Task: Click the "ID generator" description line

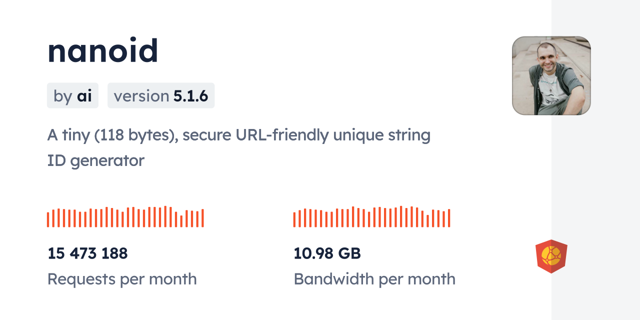Action: (95, 160)
